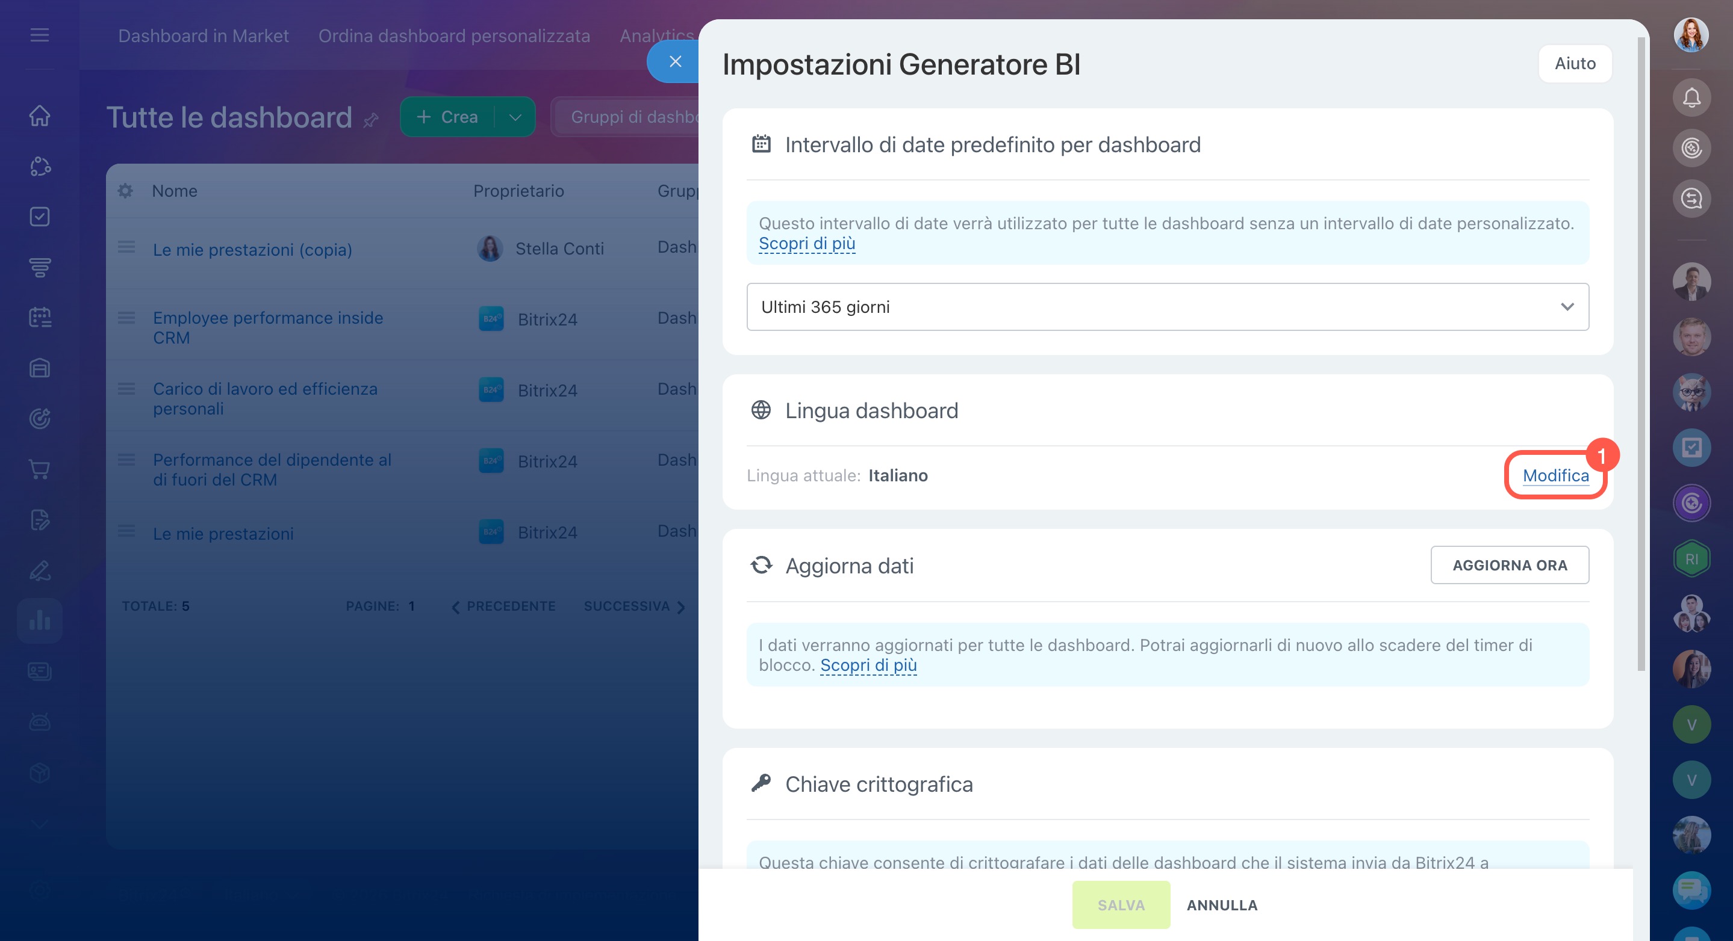Click the Annulla button
Screen dimensions: 1733x941
[1222, 905]
